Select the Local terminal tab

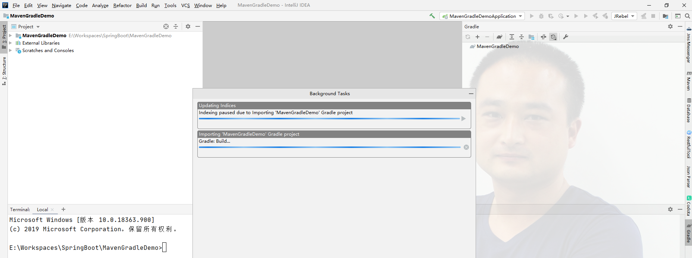[43, 210]
